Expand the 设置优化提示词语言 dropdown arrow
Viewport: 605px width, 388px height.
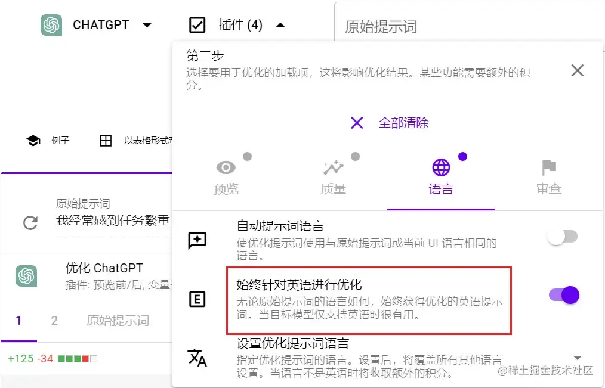pyautogui.click(x=577, y=358)
